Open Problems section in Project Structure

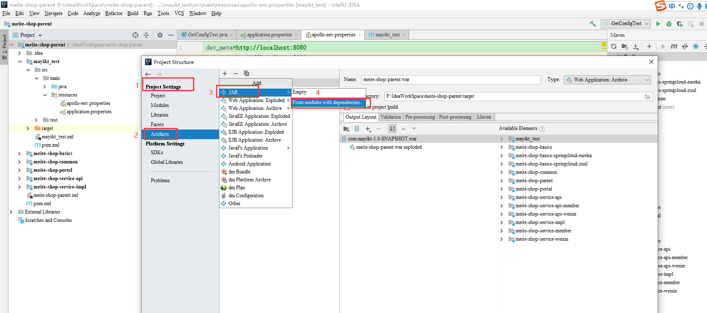point(160,181)
